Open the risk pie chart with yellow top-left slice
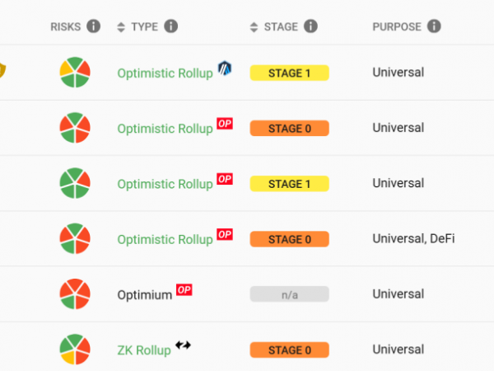Image resolution: width=494 pixels, height=371 pixels. pyautogui.click(x=75, y=73)
